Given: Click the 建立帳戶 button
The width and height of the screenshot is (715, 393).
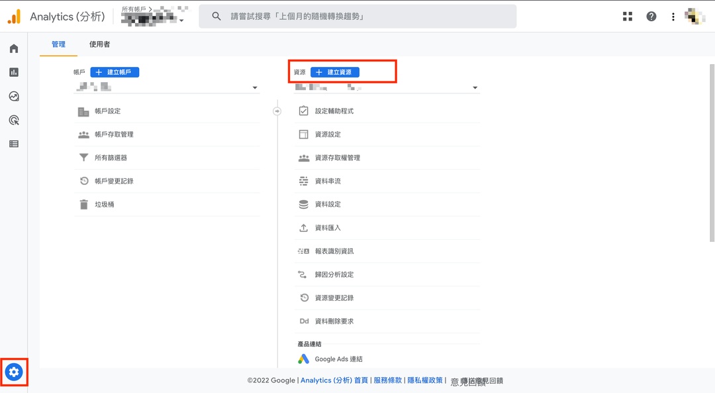Looking at the screenshot, I should [115, 72].
